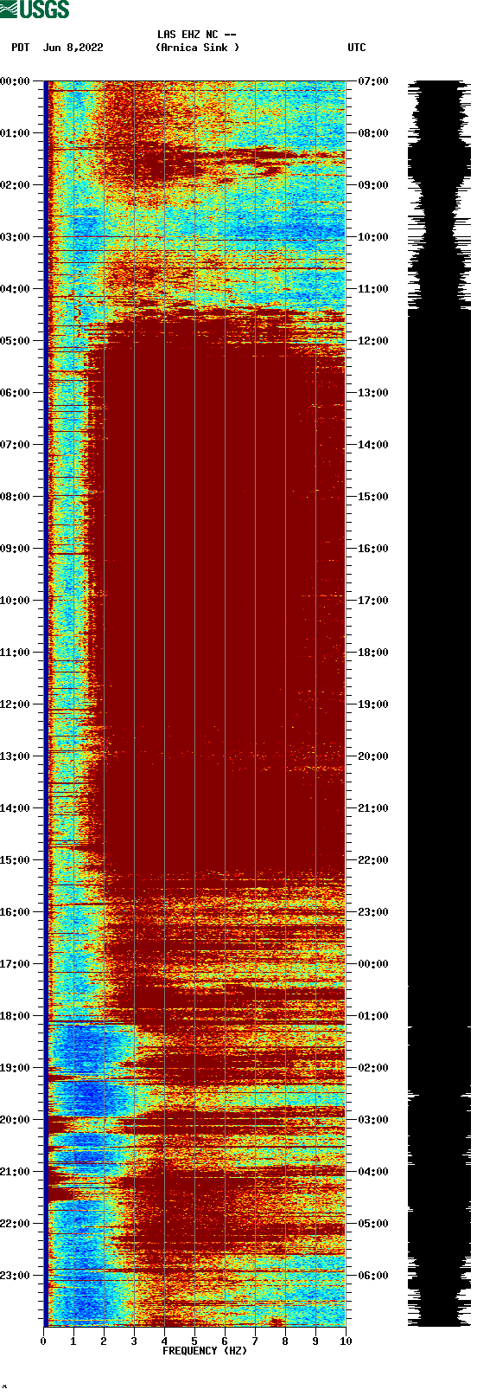
Task: Click the '13:00' UTC time label
Action: pos(373,393)
